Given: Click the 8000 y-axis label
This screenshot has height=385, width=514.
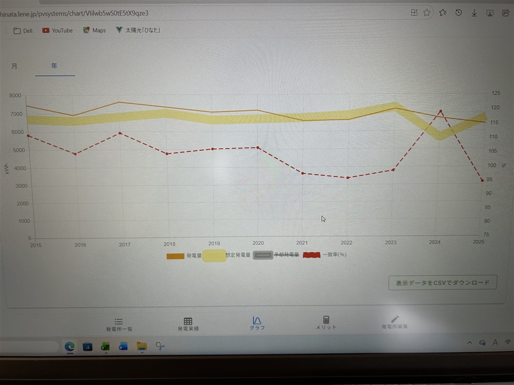Looking at the screenshot, I should click(15, 96).
